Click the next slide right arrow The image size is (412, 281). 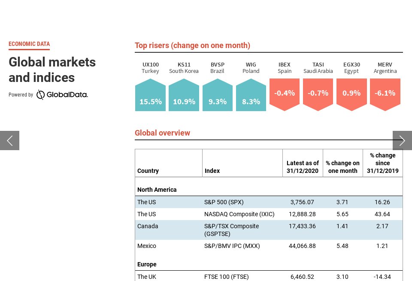[402, 140]
